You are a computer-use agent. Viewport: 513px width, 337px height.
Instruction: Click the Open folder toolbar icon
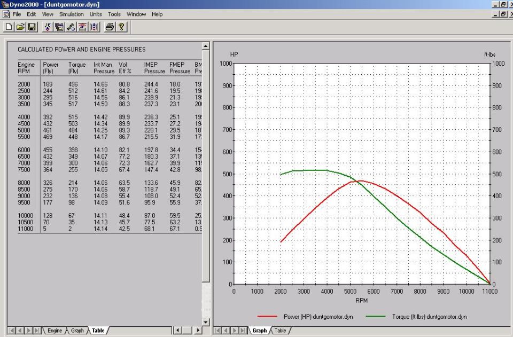click(x=20, y=27)
